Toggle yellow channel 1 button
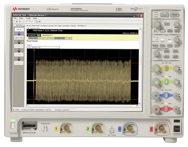Viewport: 188px width, 147px height. [167, 69]
